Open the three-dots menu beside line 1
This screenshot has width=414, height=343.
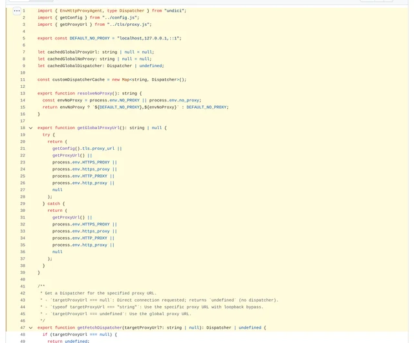[17, 11]
